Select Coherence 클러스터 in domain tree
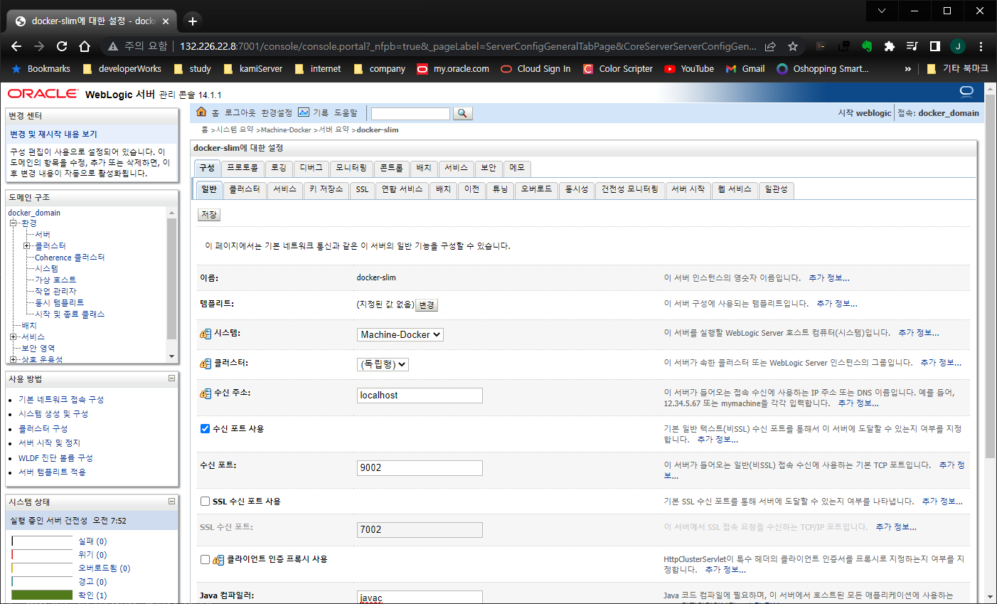997x604 pixels. tap(70, 258)
